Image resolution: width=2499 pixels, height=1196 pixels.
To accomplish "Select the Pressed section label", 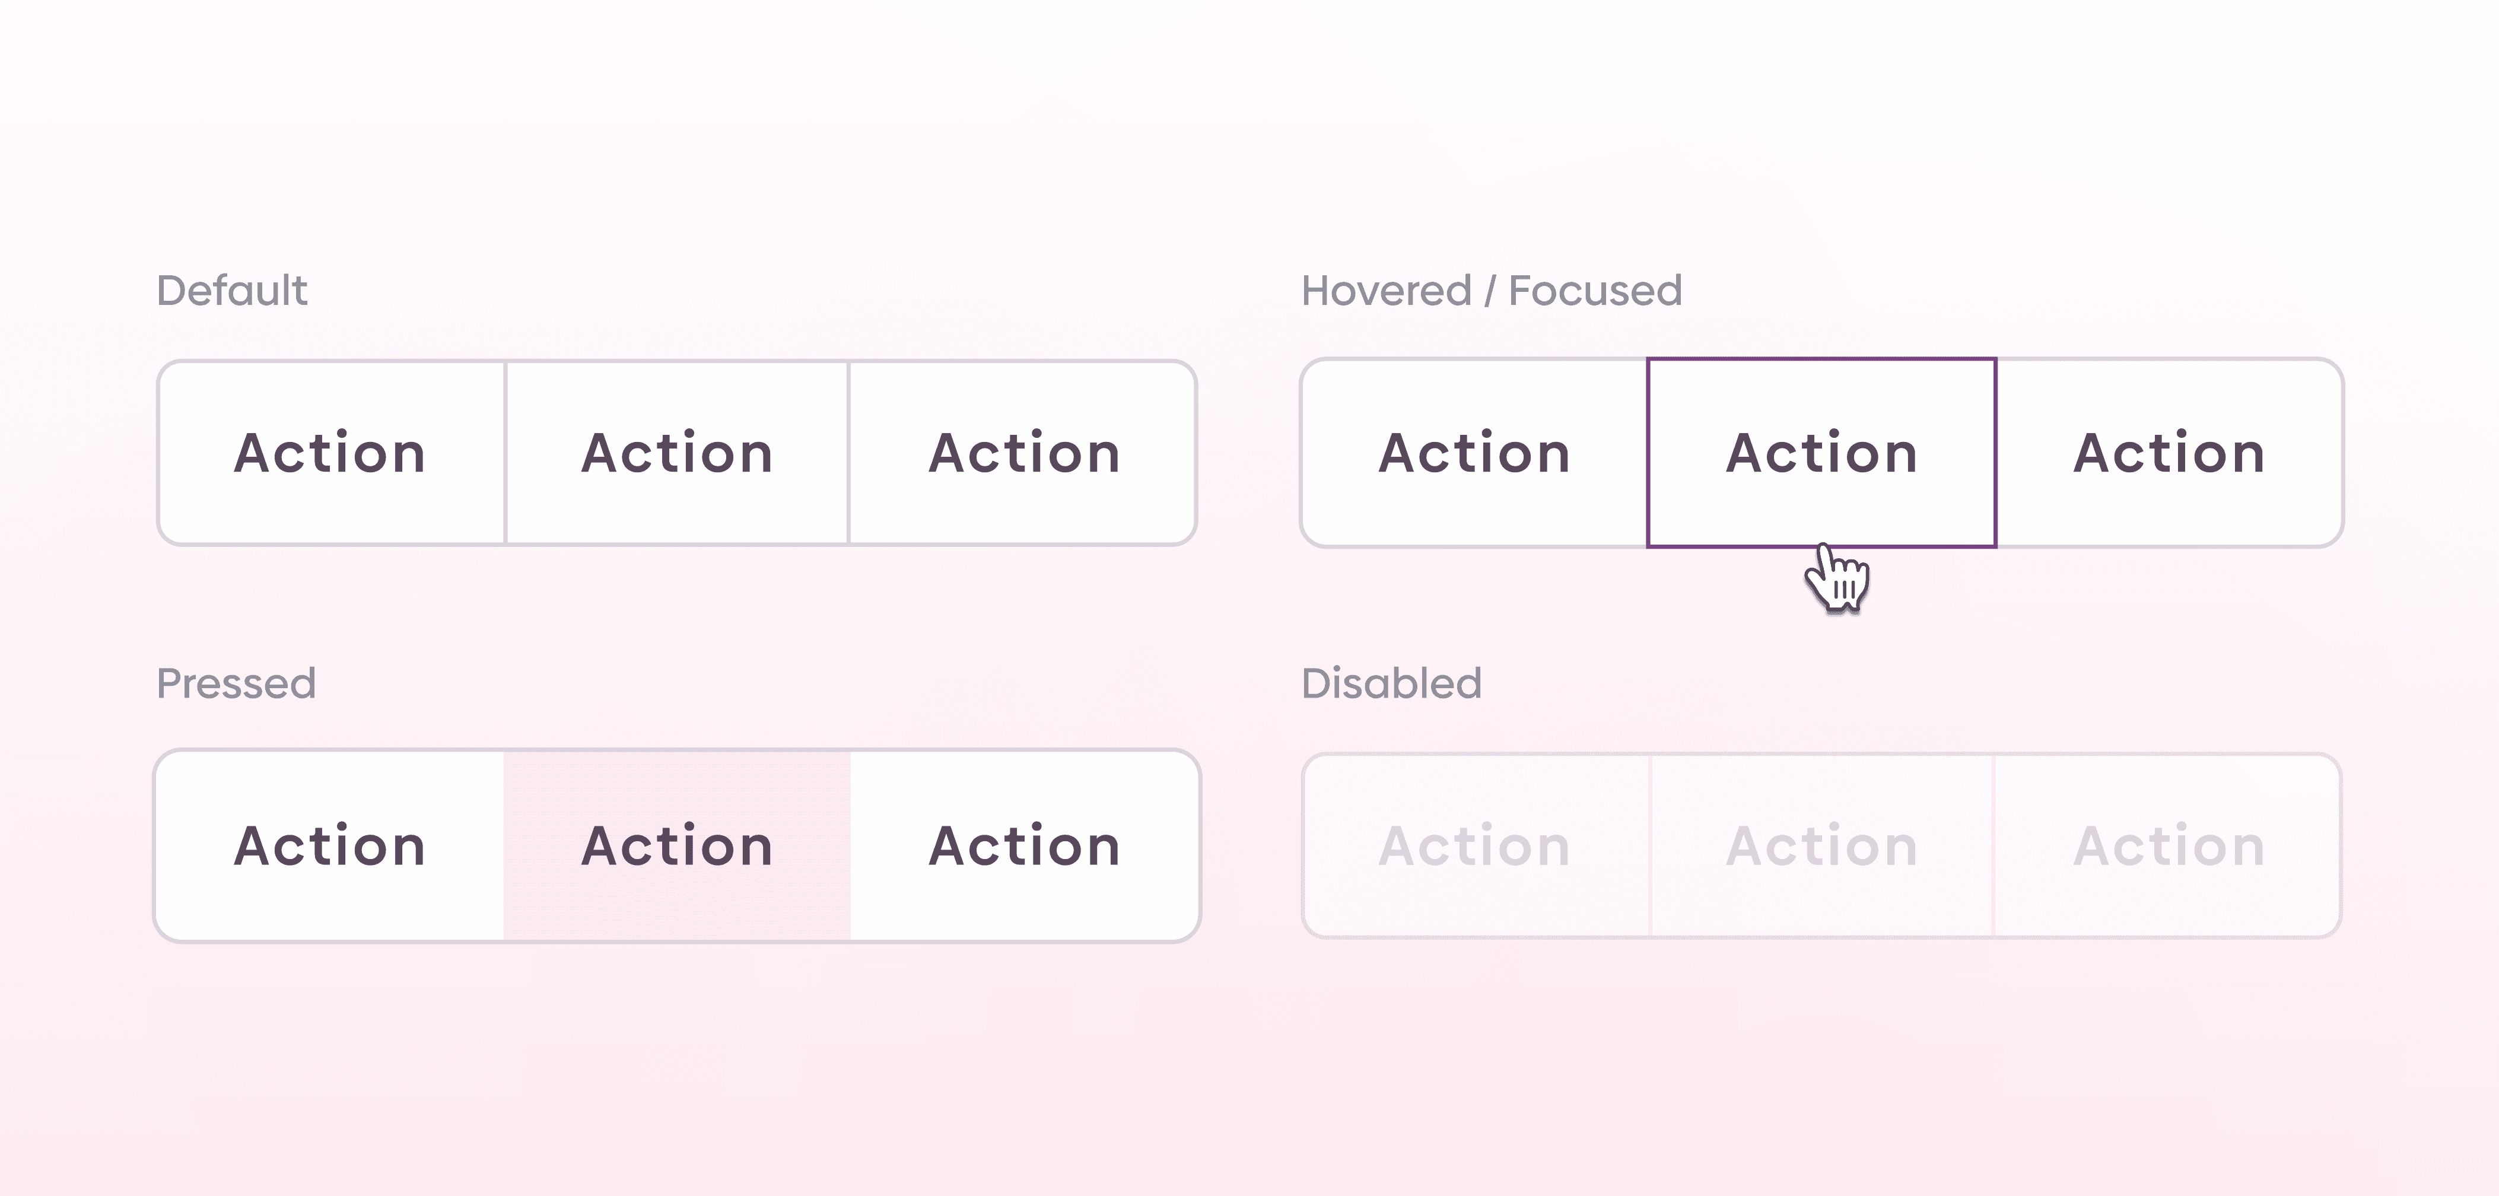I will [237, 683].
